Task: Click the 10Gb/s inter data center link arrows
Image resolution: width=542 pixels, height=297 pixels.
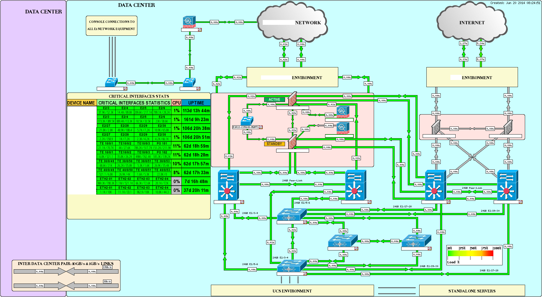Action: (66, 271)
